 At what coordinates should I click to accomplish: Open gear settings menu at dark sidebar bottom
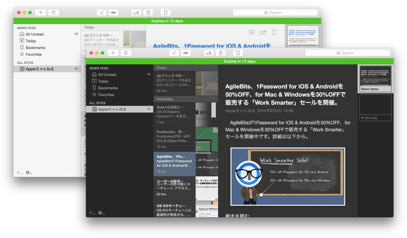tap(101, 213)
